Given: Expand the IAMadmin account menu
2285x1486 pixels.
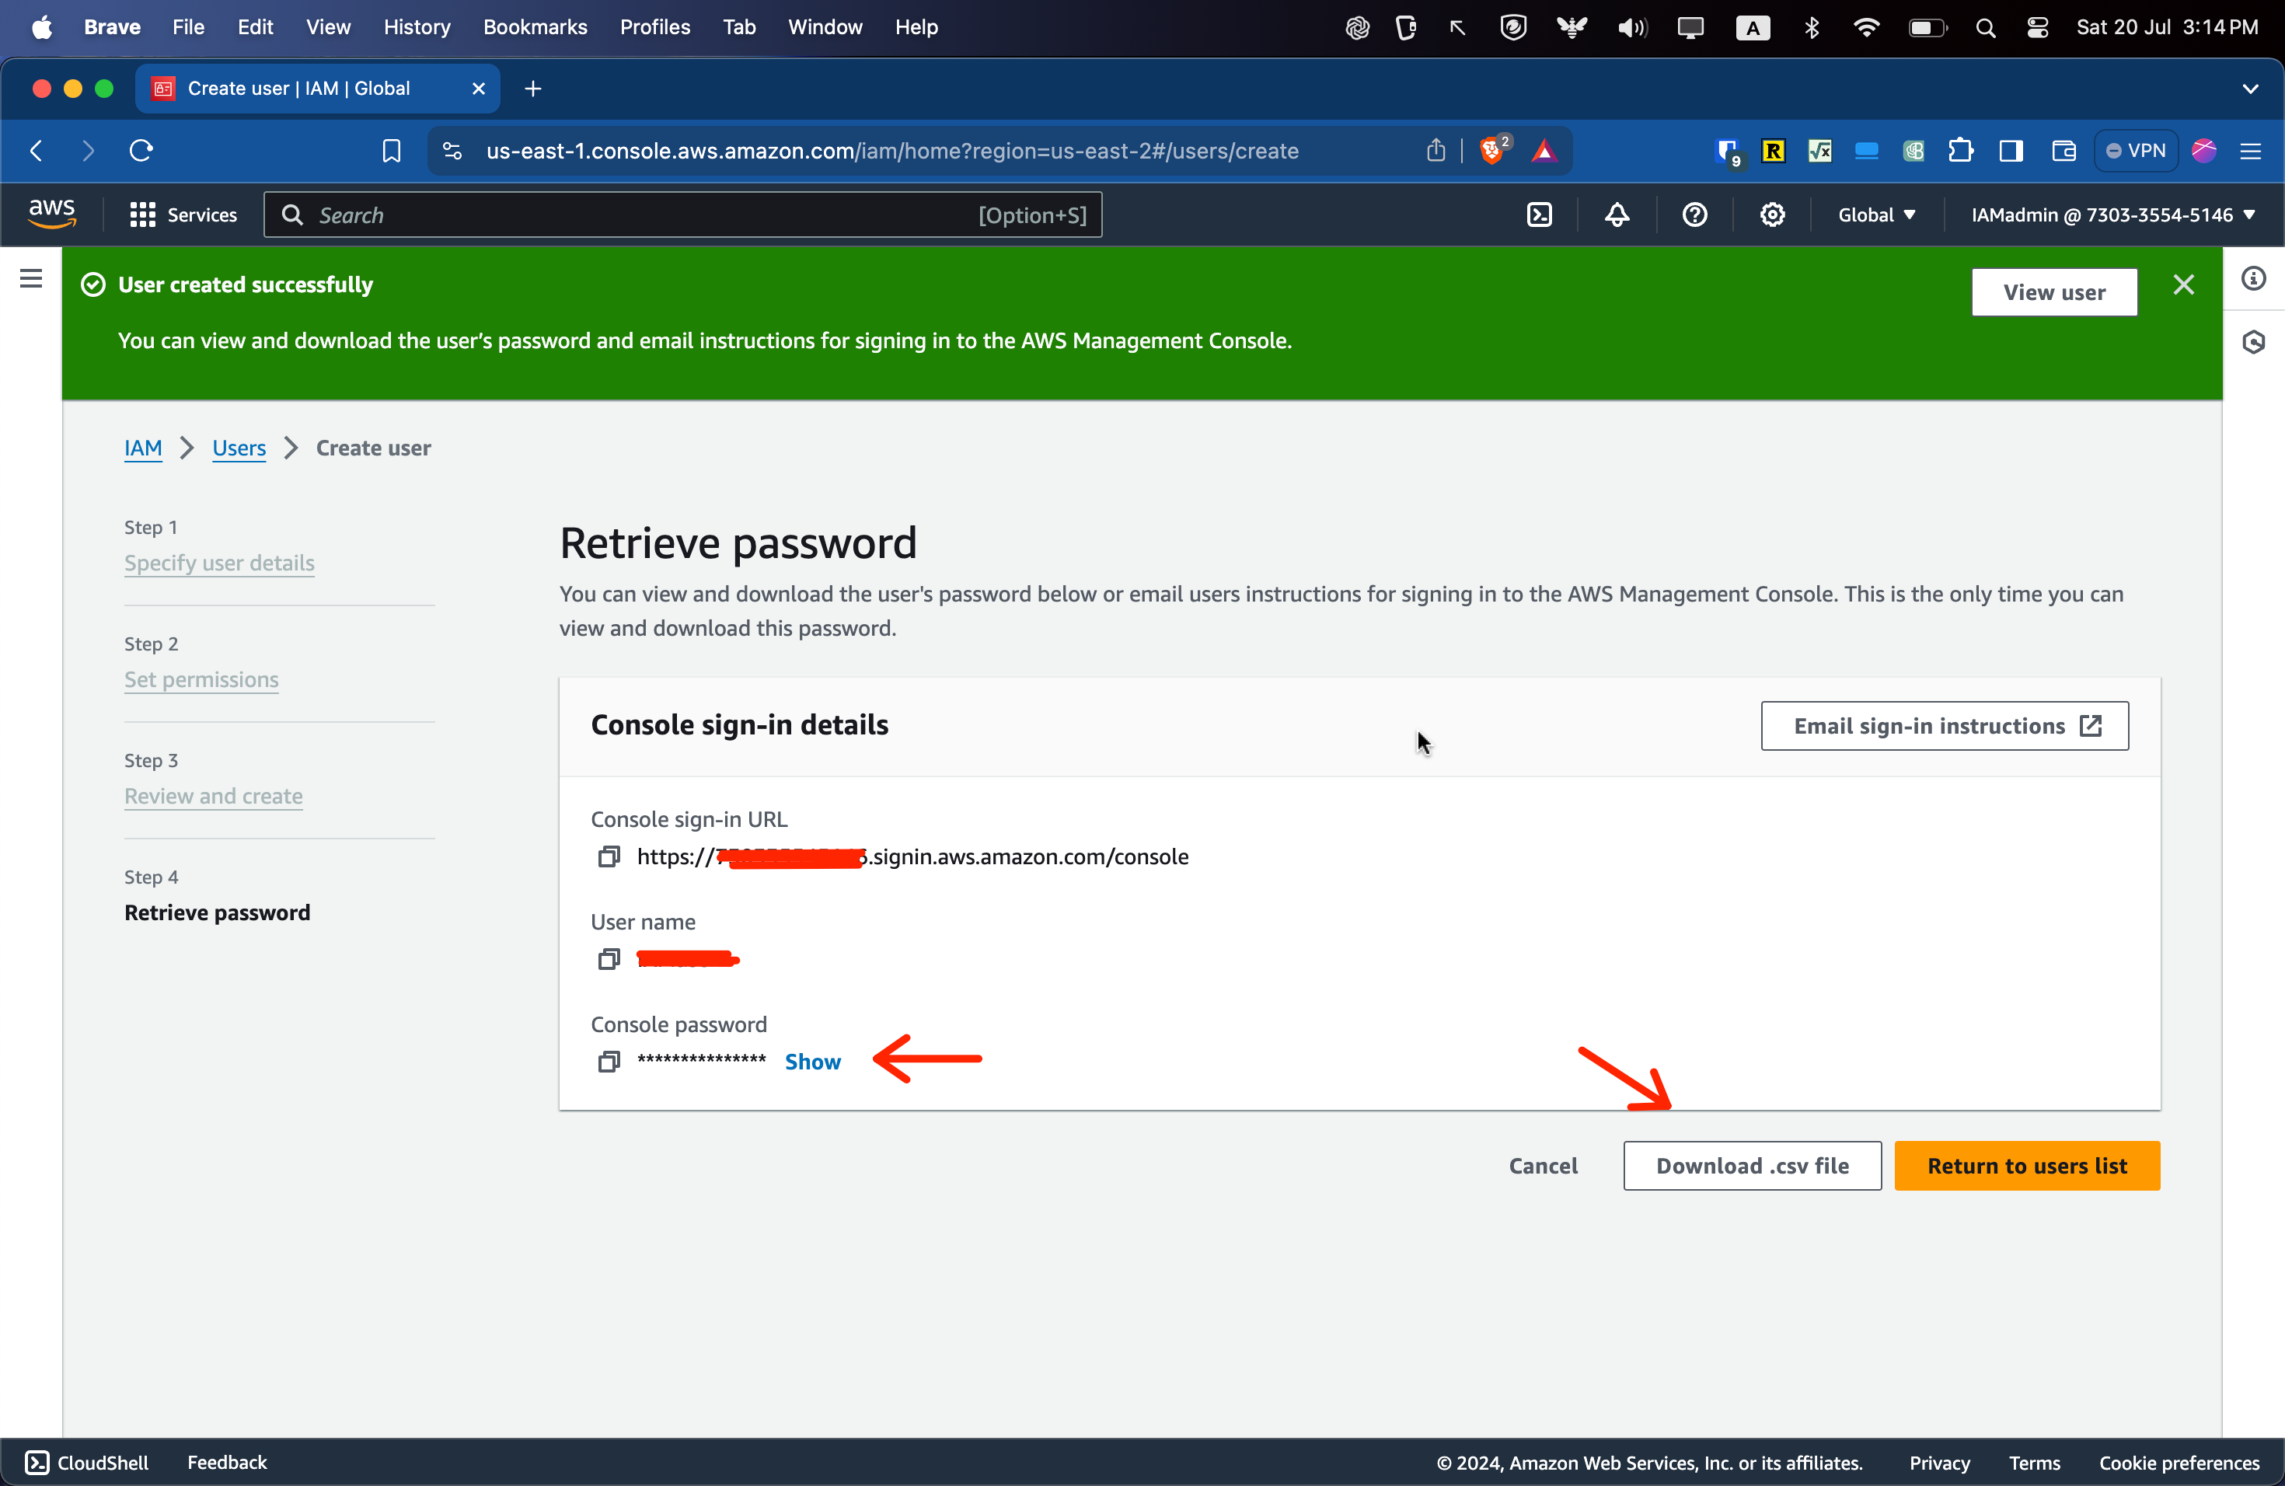Looking at the screenshot, I should [x=2112, y=215].
